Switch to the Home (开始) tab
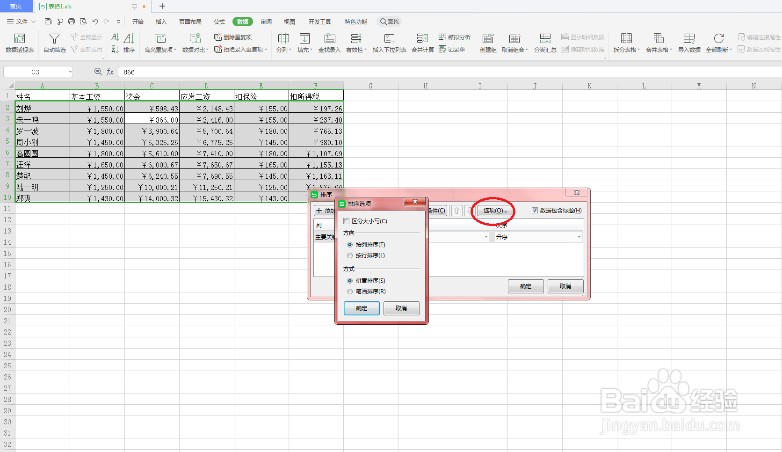 [138, 22]
